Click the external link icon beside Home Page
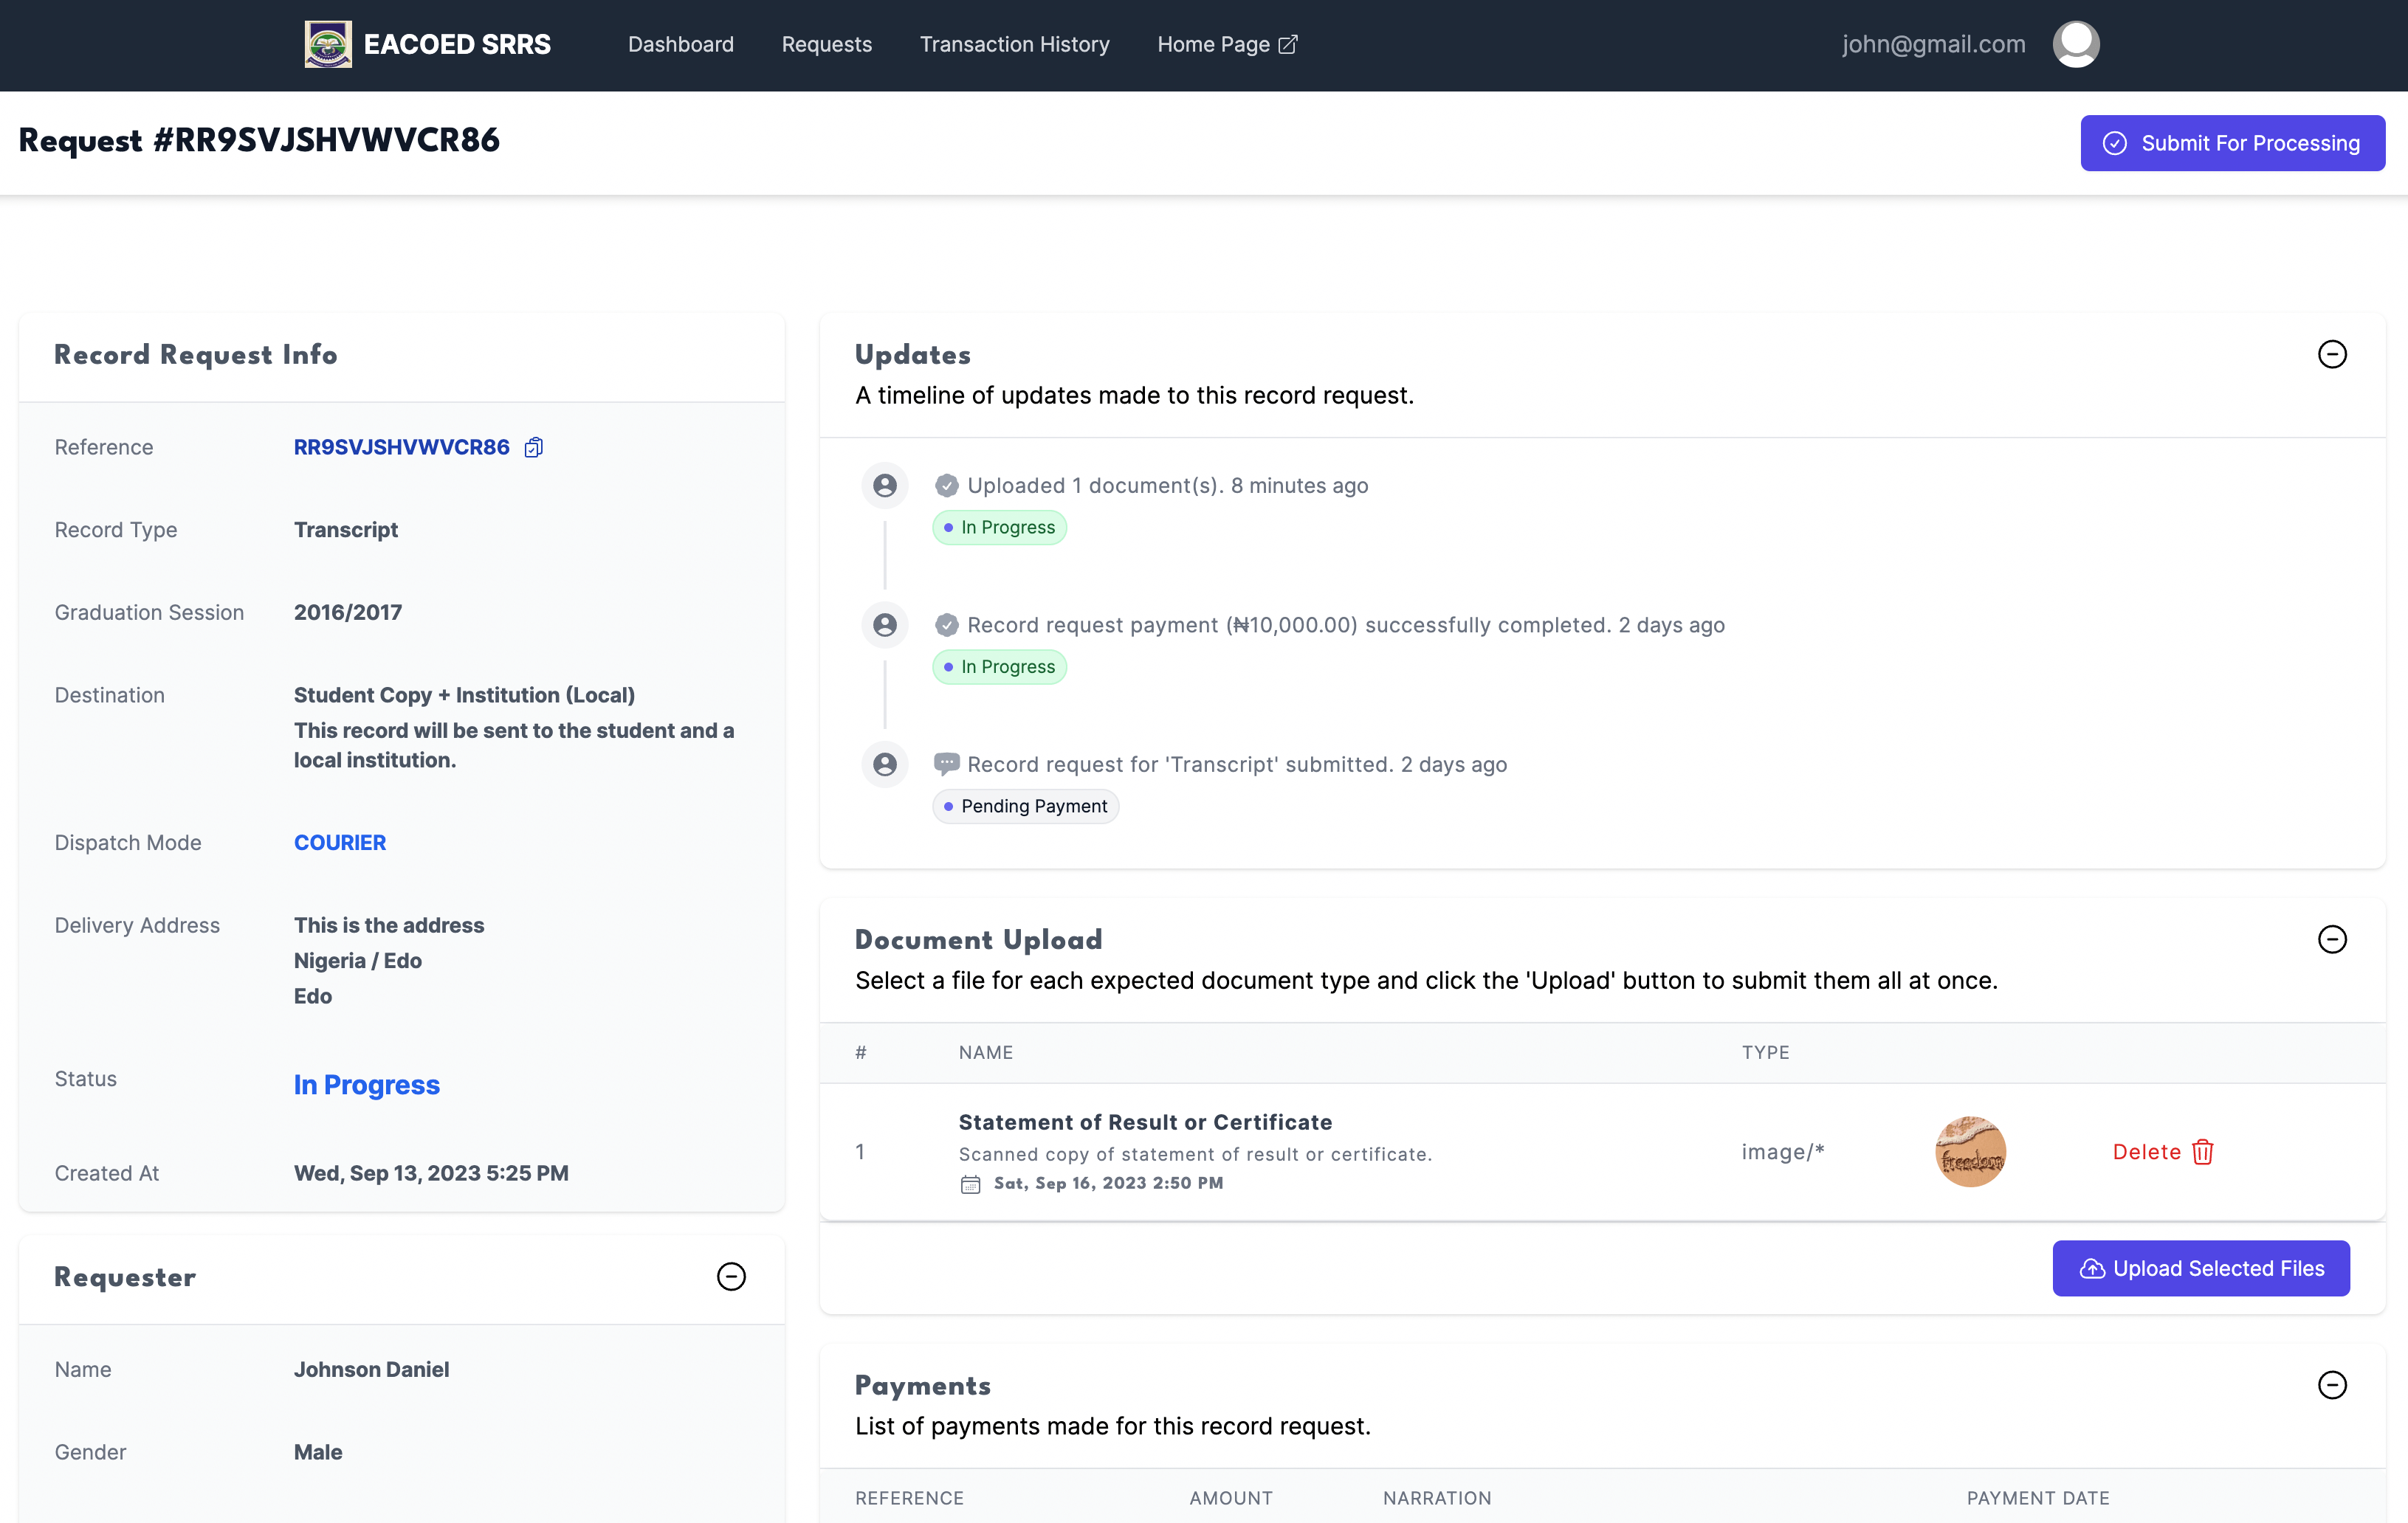The image size is (2408, 1523). pyautogui.click(x=1289, y=44)
